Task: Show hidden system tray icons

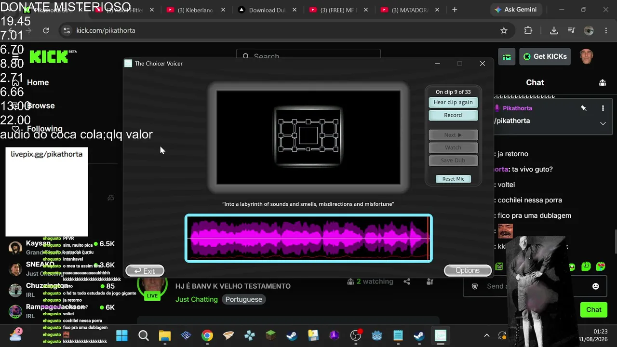Action: [x=486, y=335]
